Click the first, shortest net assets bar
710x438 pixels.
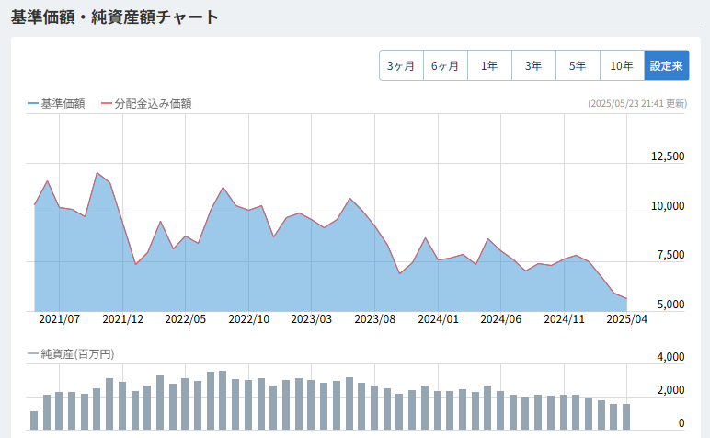coord(34,421)
